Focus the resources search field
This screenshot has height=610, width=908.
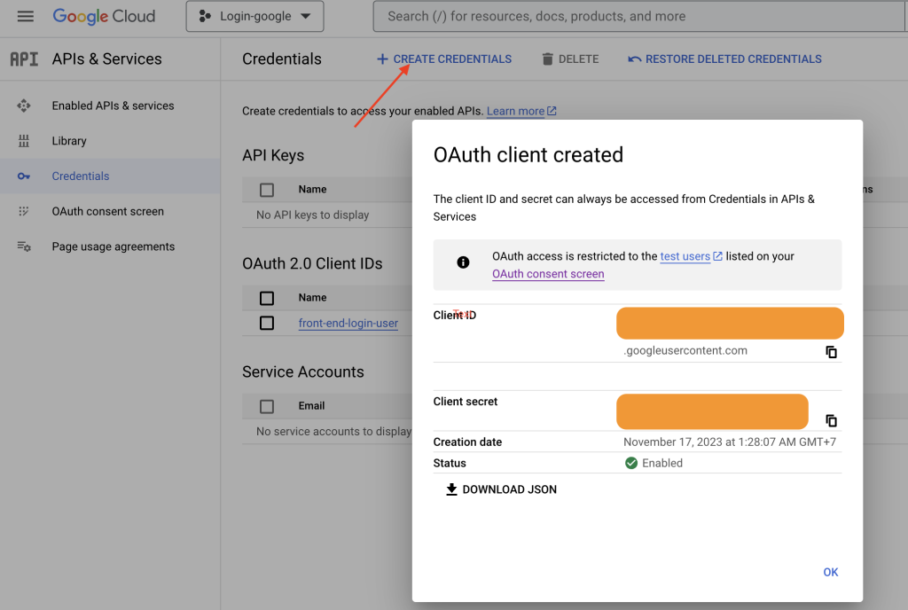coord(638,16)
